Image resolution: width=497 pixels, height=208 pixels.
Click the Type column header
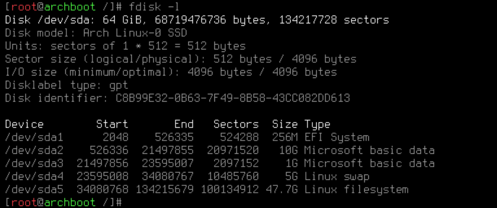(x=317, y=125)
